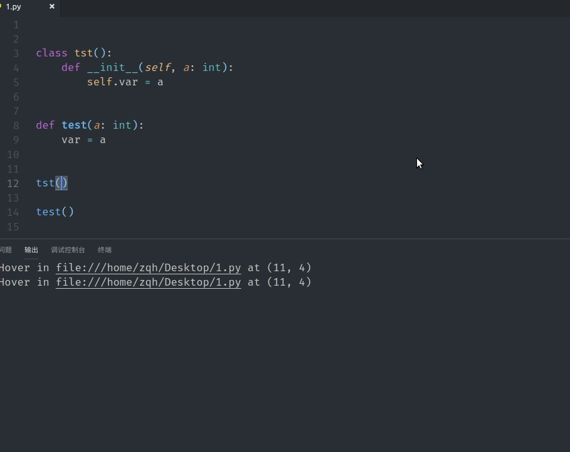Image resolution: width=570 pixels, height=452 pixels.
Task: Click line number 3 in the gutter
Action: [16, 53]
